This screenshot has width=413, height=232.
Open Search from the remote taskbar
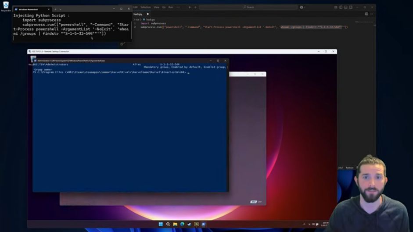(x=168, y=224)
